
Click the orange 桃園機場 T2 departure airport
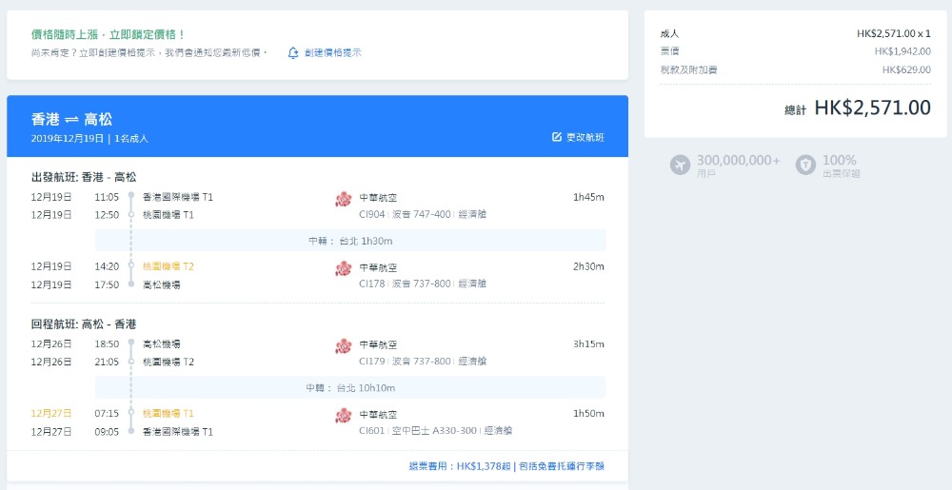click(x=168, y=267)
